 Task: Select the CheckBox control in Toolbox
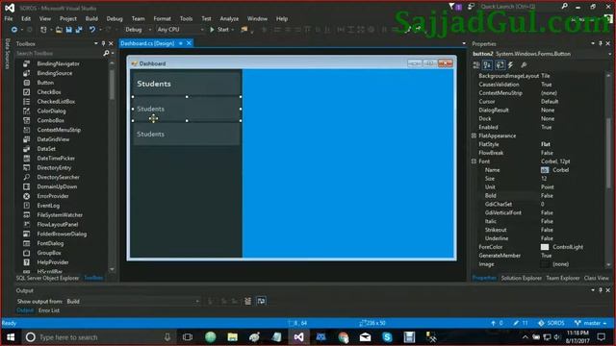[49, 92]
